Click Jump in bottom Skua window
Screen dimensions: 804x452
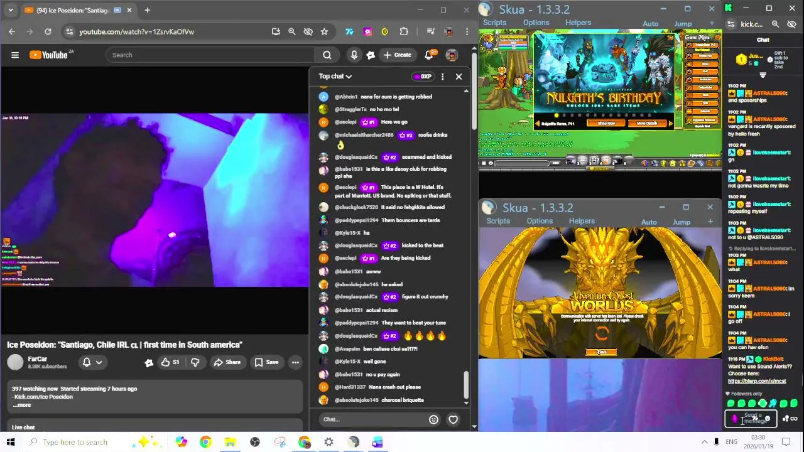pyautogui.click(x=682, y=222)
